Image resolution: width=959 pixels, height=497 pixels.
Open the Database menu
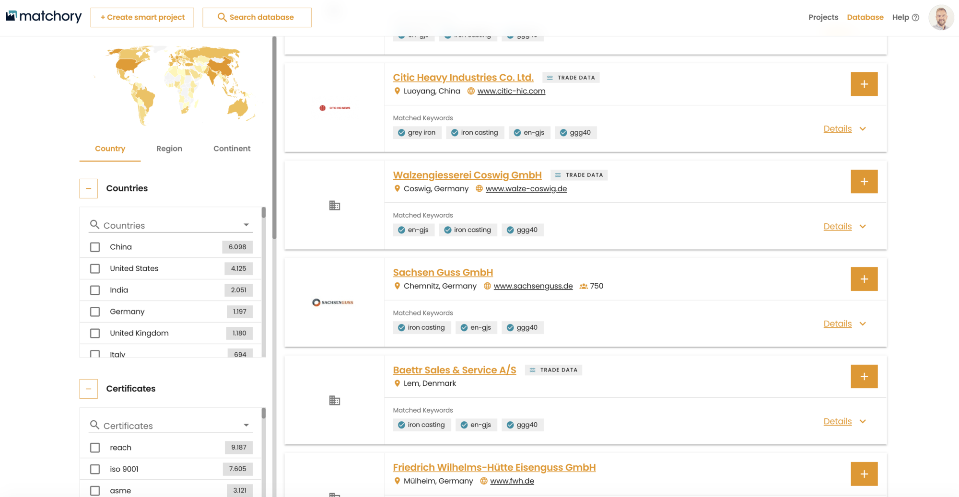865,17
